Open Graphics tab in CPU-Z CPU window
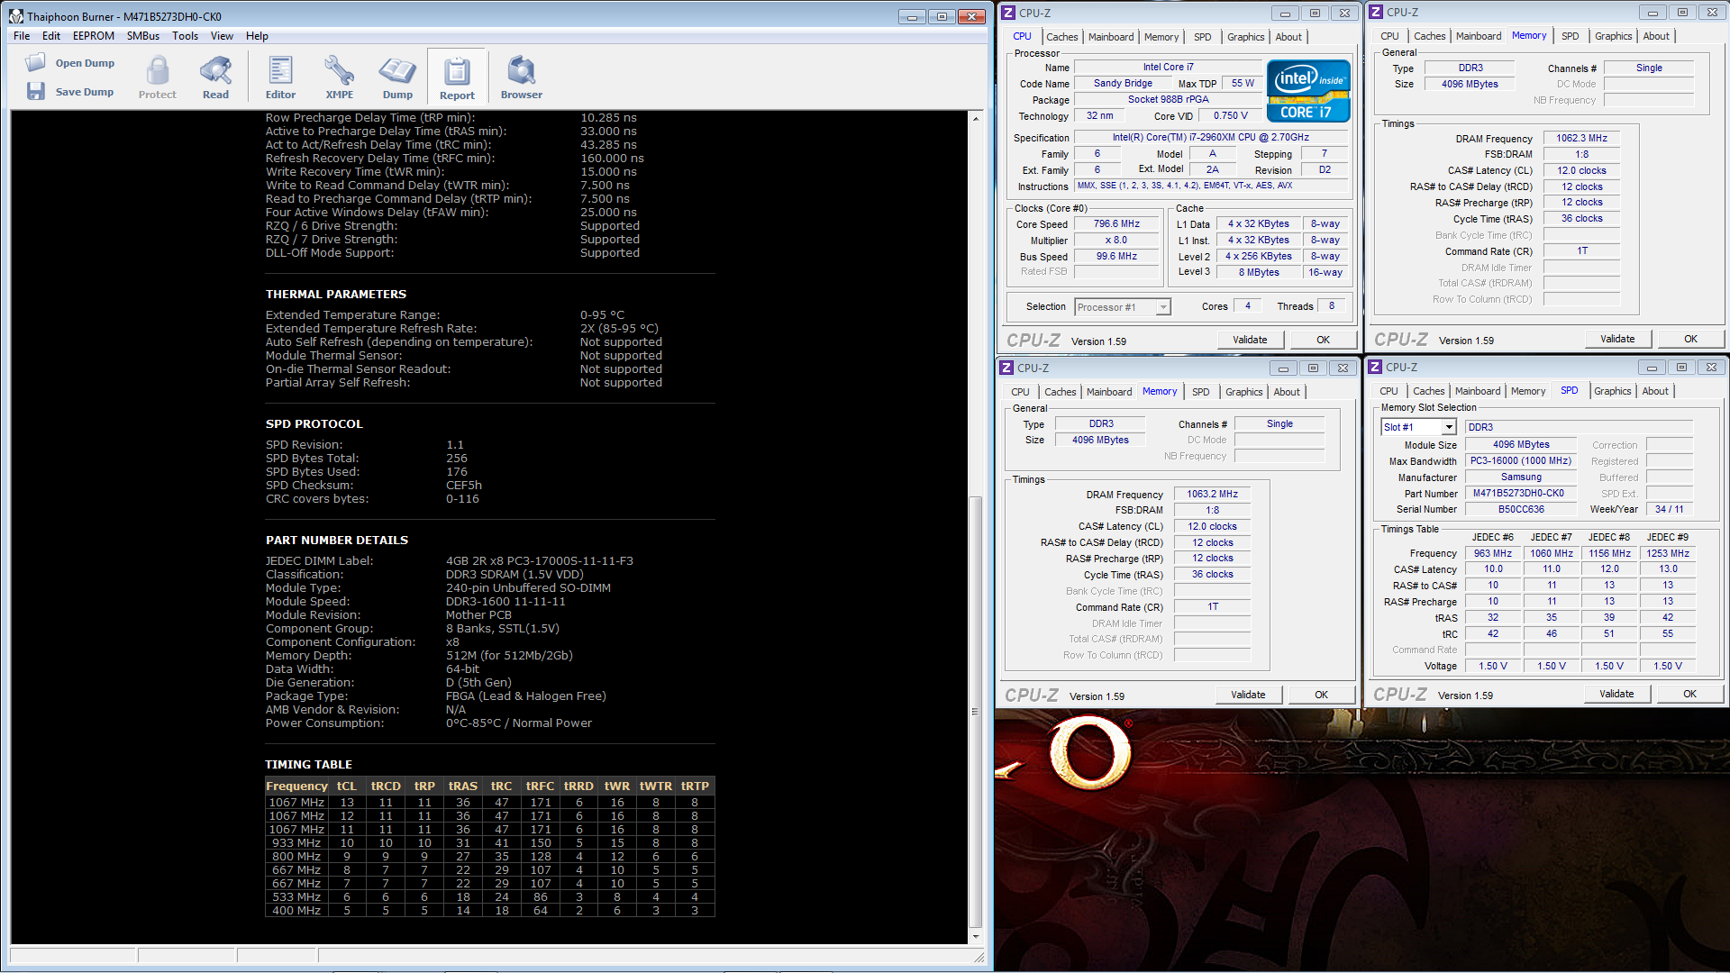This screenshot has height=973, width=1730. 1246,37
